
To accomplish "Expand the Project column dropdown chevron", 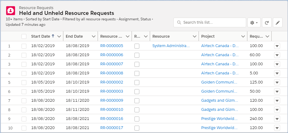I will [x=243, y=36].
